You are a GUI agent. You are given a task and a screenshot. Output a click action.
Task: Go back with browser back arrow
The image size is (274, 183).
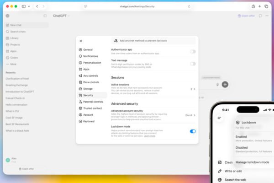point(37,6)
